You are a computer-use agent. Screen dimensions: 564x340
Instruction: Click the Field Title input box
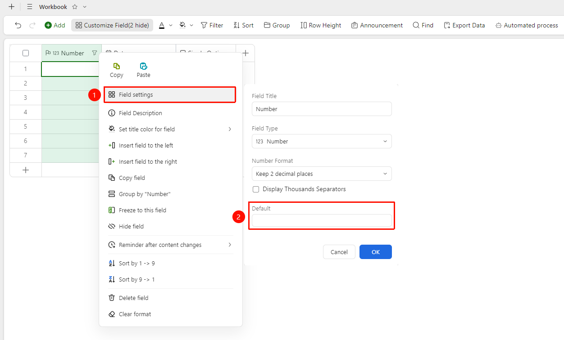coord(322,109)
